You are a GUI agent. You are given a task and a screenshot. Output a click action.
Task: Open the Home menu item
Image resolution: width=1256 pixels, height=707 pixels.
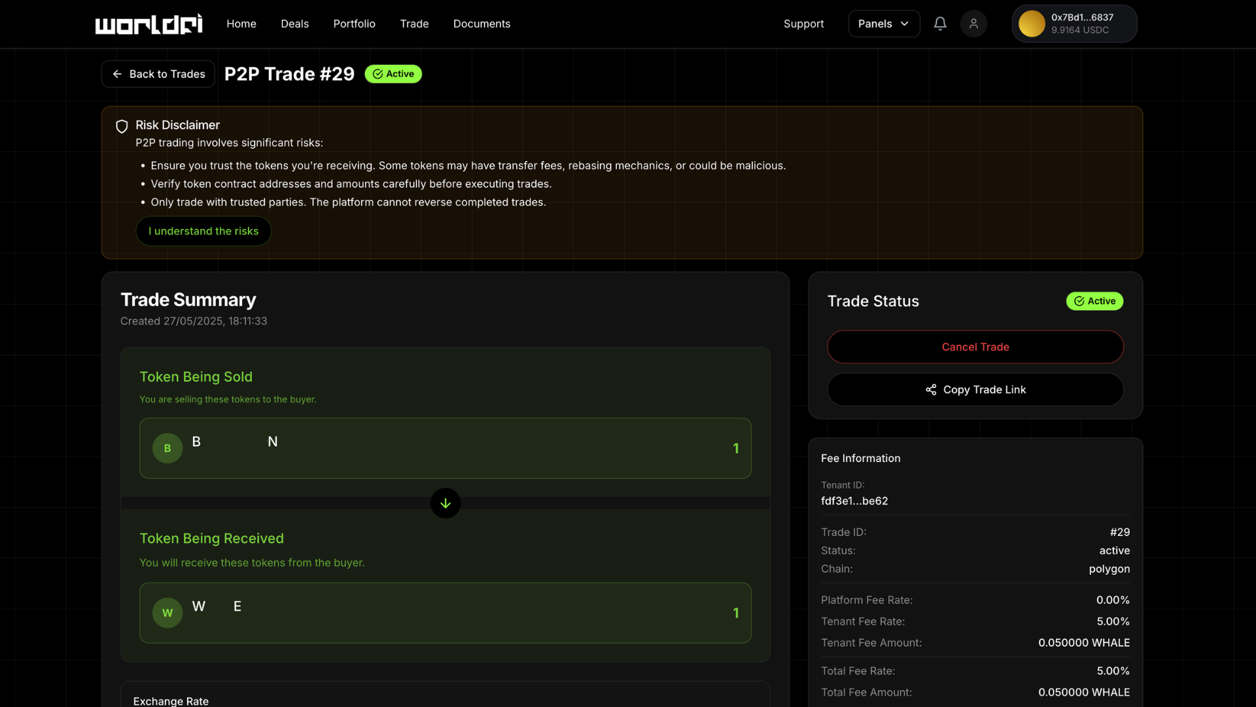[x=241, y=24]
